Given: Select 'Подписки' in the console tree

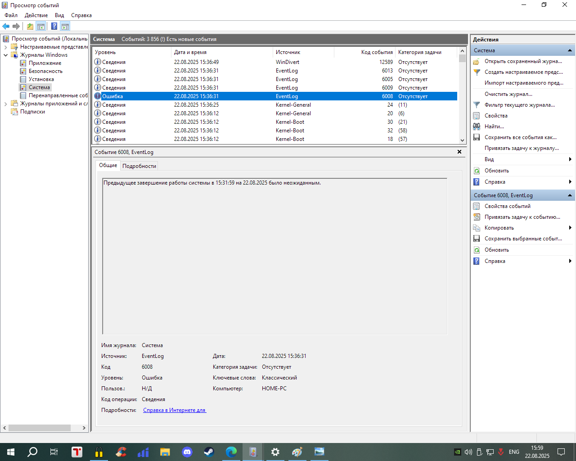Looking at the screenshot, I should pyautogui.click(x=32, y=112).
